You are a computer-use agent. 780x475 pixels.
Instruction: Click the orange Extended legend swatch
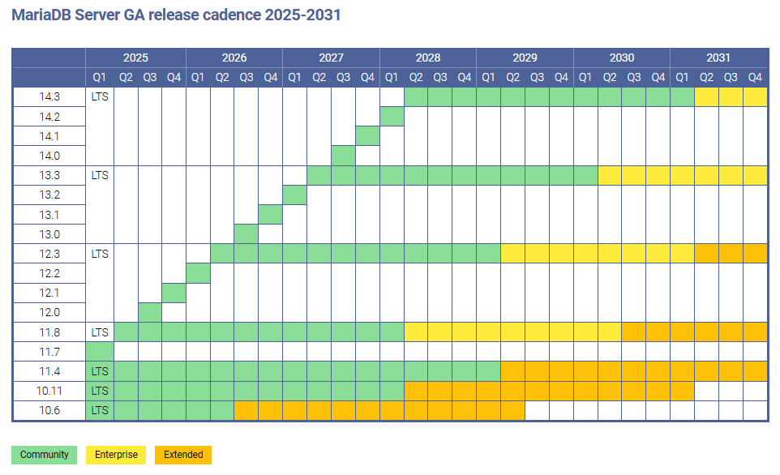coord(183,455)
